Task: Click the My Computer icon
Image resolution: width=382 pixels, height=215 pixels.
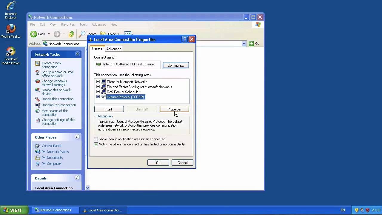Action: 37,164
